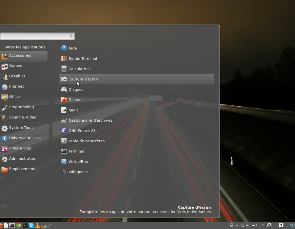Click the Fichiers folder icon

[64, 100]
